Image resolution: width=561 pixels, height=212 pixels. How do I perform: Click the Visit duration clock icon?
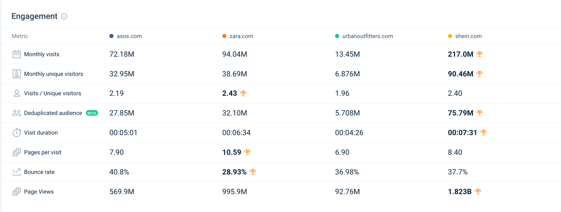(17, 133)
